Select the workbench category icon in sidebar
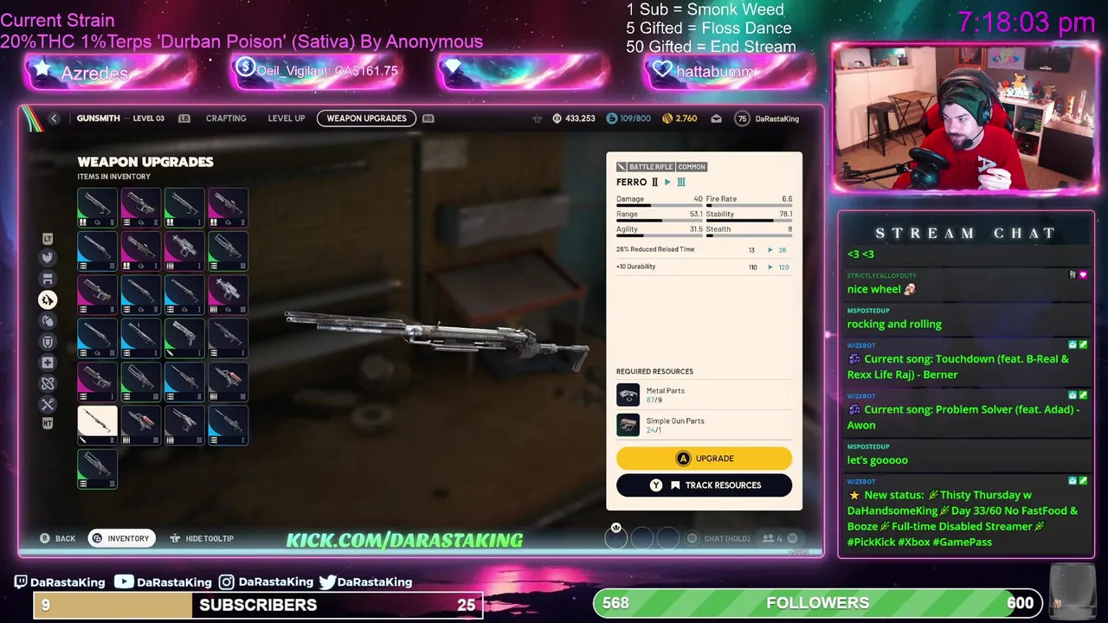Viewport: 1108px width, 623px height. 48,279
